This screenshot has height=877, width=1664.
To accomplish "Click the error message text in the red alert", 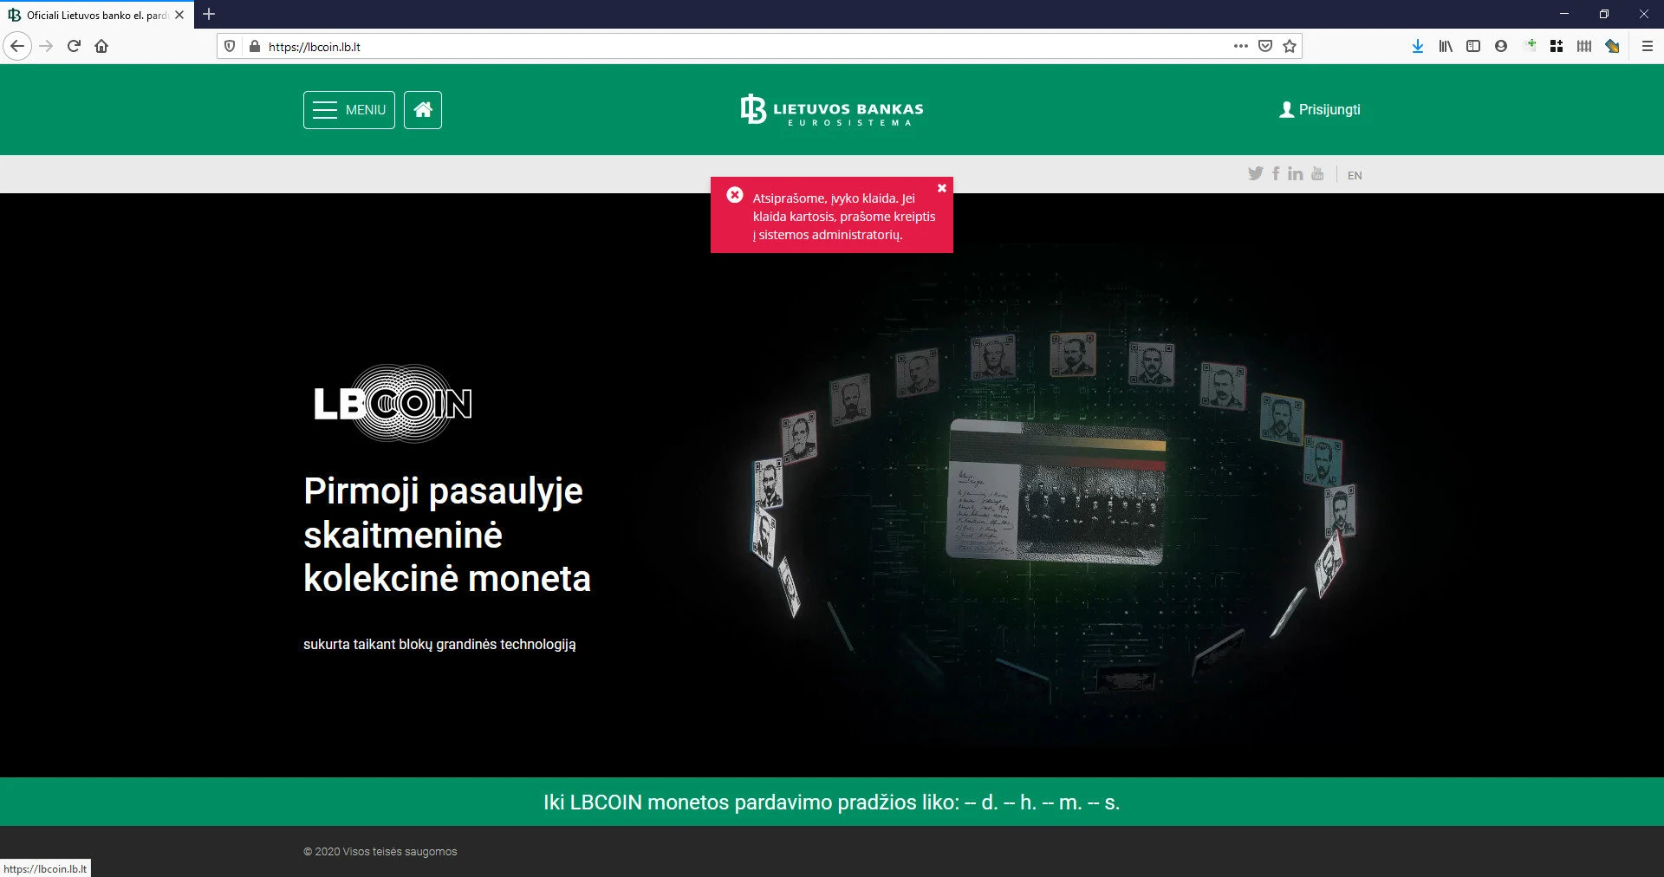I will (843, 217).
